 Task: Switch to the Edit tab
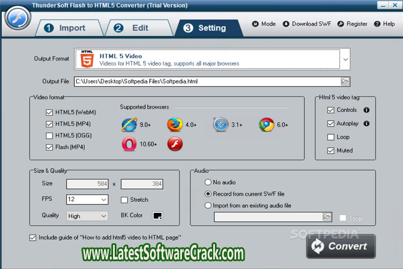pyautogui.click(x=134, y=27)
